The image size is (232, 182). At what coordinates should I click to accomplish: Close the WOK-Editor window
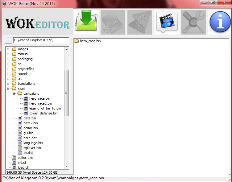tap(224, 2)
